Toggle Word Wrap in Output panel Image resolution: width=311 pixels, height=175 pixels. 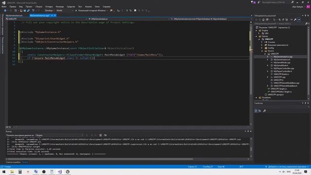105,135
